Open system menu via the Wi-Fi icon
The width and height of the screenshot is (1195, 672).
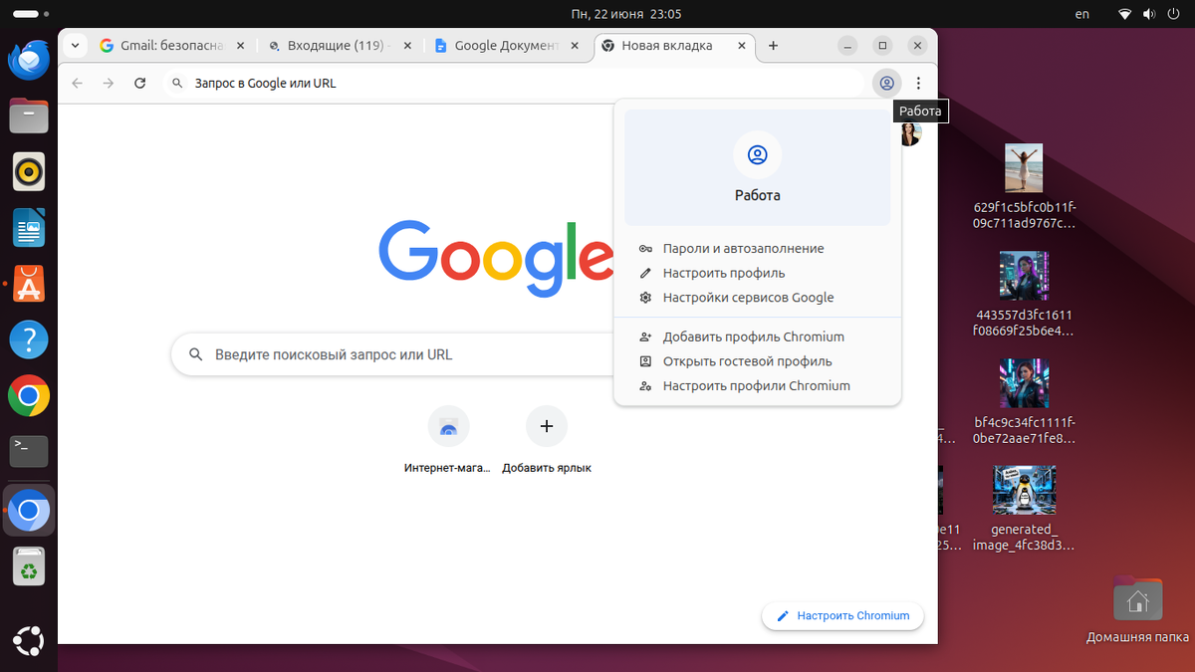(1125, 14)
